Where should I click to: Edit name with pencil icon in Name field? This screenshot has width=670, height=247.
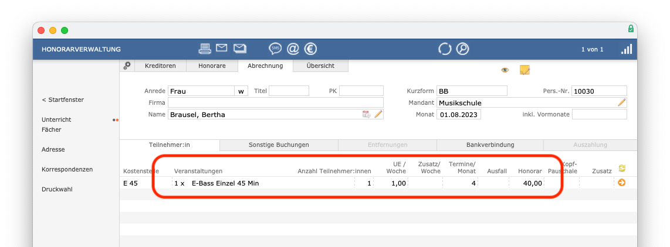click(378, 114)
